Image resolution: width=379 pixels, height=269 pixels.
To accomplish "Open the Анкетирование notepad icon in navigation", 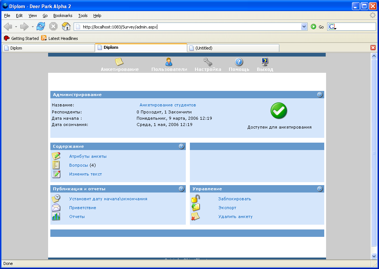I will click(x=119, y=62).
